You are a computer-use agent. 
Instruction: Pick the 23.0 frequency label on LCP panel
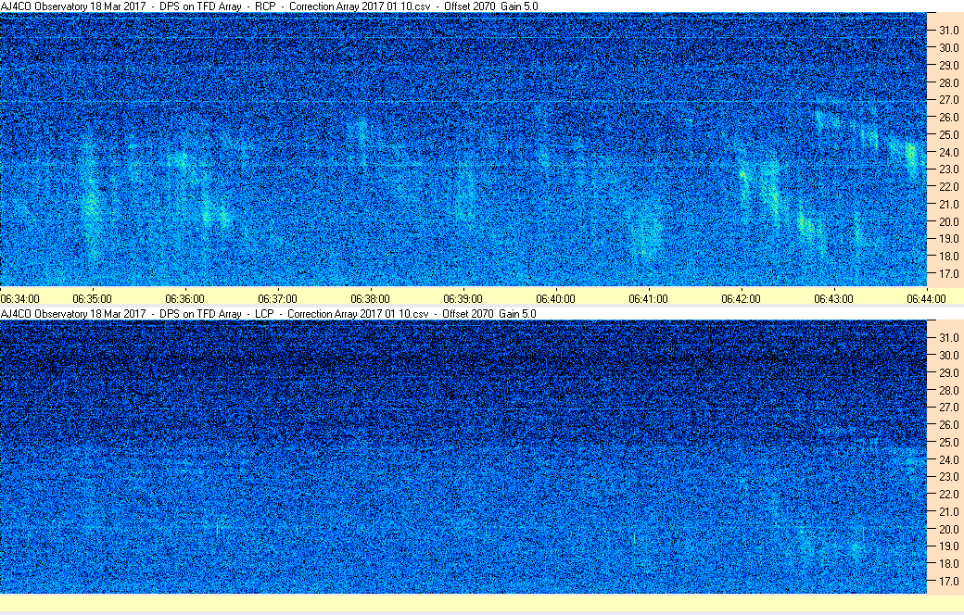(948, 477)
